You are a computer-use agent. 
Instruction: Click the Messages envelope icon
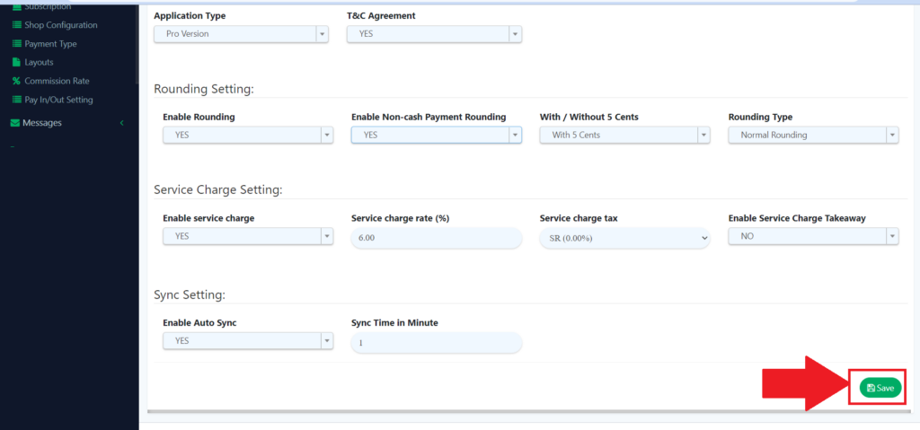pyautogui.click(x=14, y=123)
